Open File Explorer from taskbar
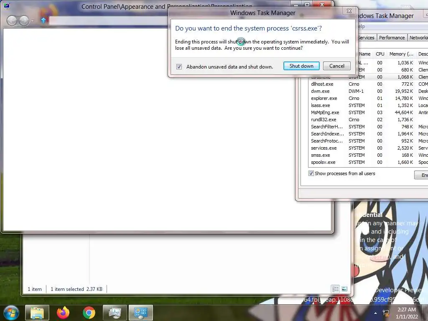 tap(37, 313)
